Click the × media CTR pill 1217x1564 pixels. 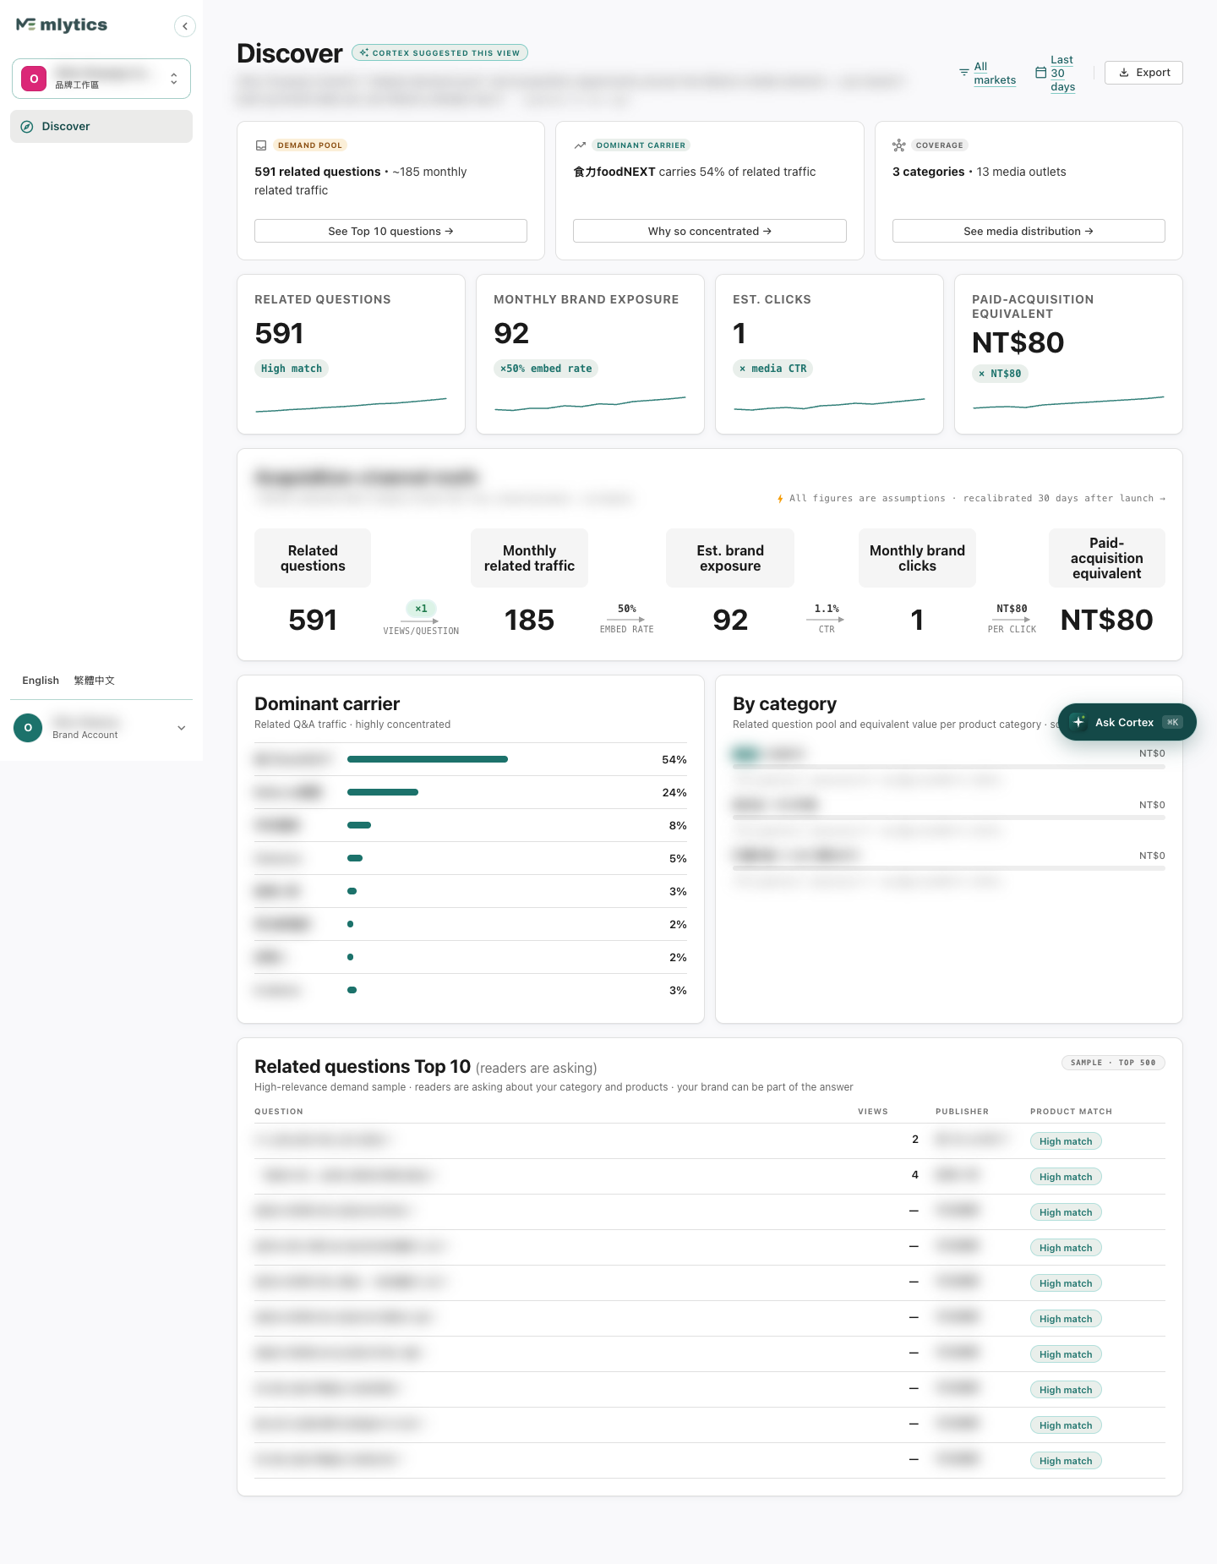point(772,369)
